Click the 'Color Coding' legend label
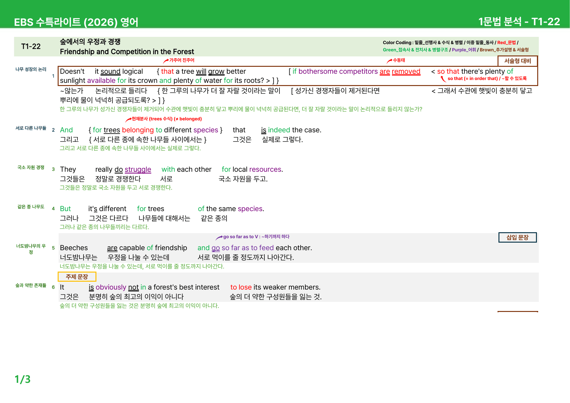This screenshot has height=403, width=570. 397,43
